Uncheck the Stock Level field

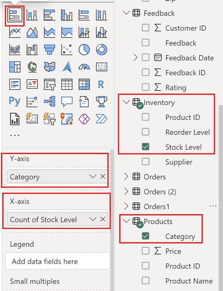(145, 147)
